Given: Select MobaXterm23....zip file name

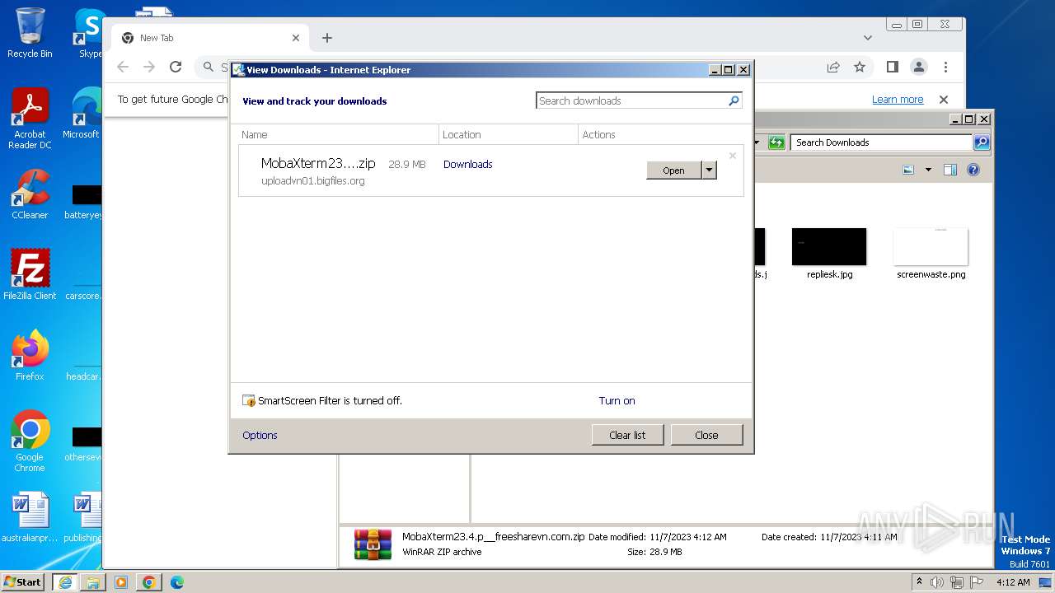Looking at the screenshot, I should (x=318, y=163).
